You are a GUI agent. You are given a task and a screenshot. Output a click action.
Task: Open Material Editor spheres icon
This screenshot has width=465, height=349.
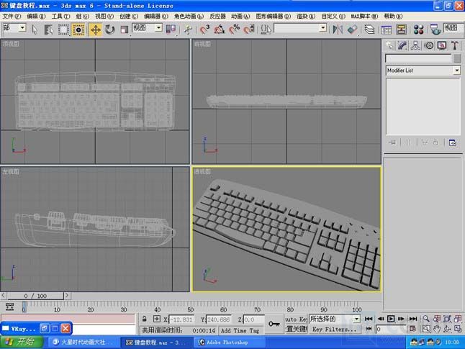418,30
